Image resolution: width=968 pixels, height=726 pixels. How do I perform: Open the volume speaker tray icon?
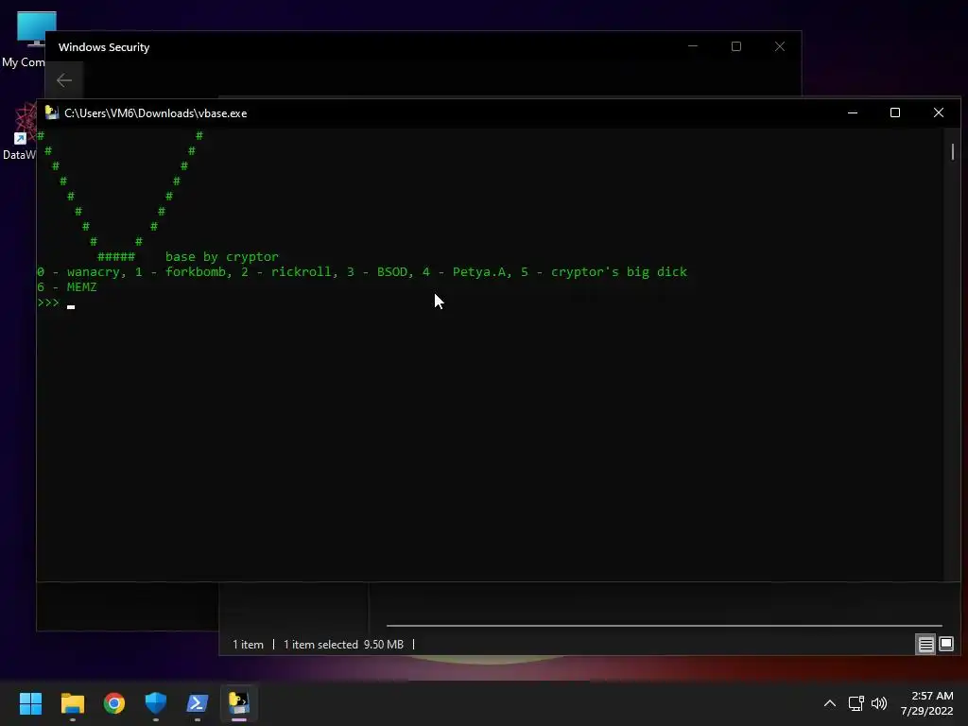pos(879,703)
